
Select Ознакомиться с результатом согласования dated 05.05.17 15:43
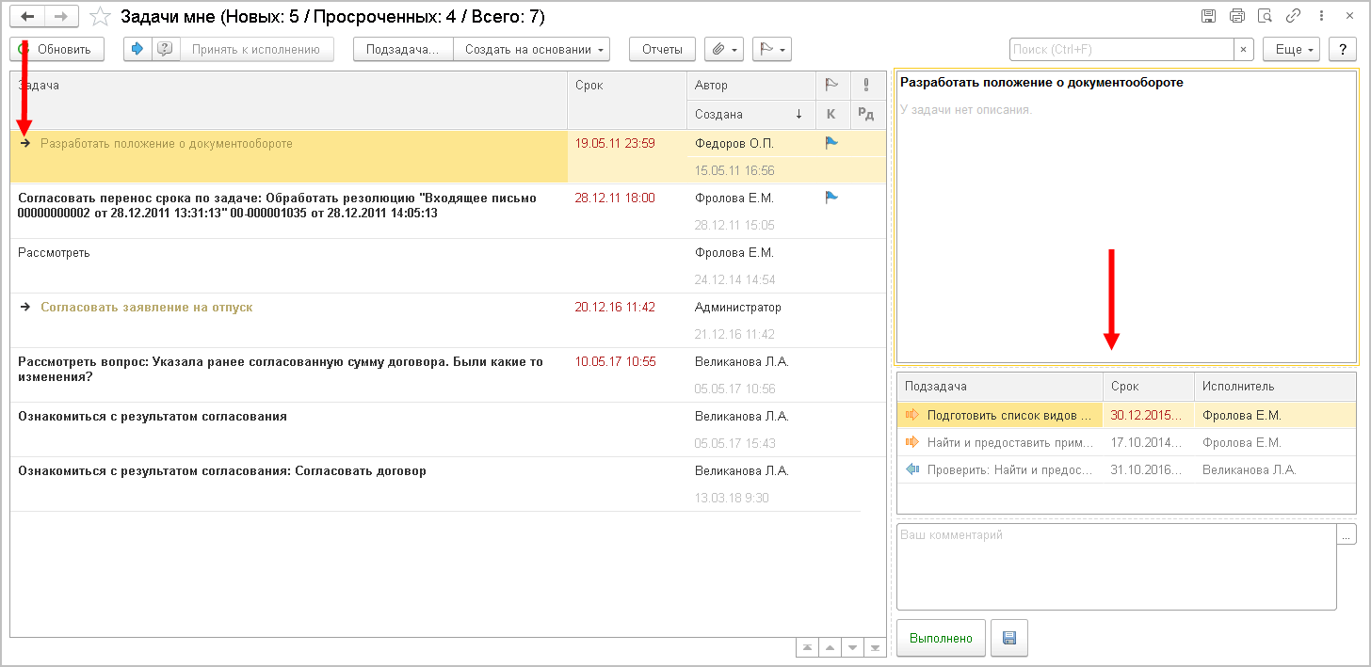pyautogui.click(x=153, y=417)
